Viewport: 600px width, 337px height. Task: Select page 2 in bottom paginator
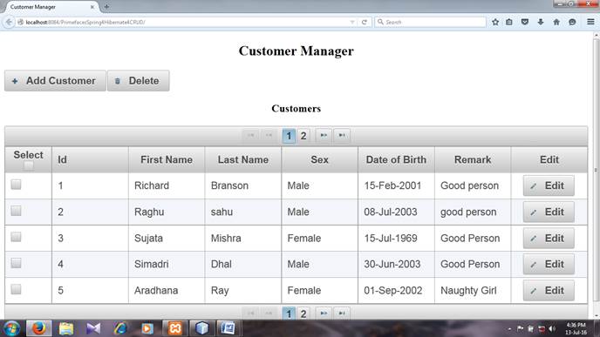(x=303, y=313)
